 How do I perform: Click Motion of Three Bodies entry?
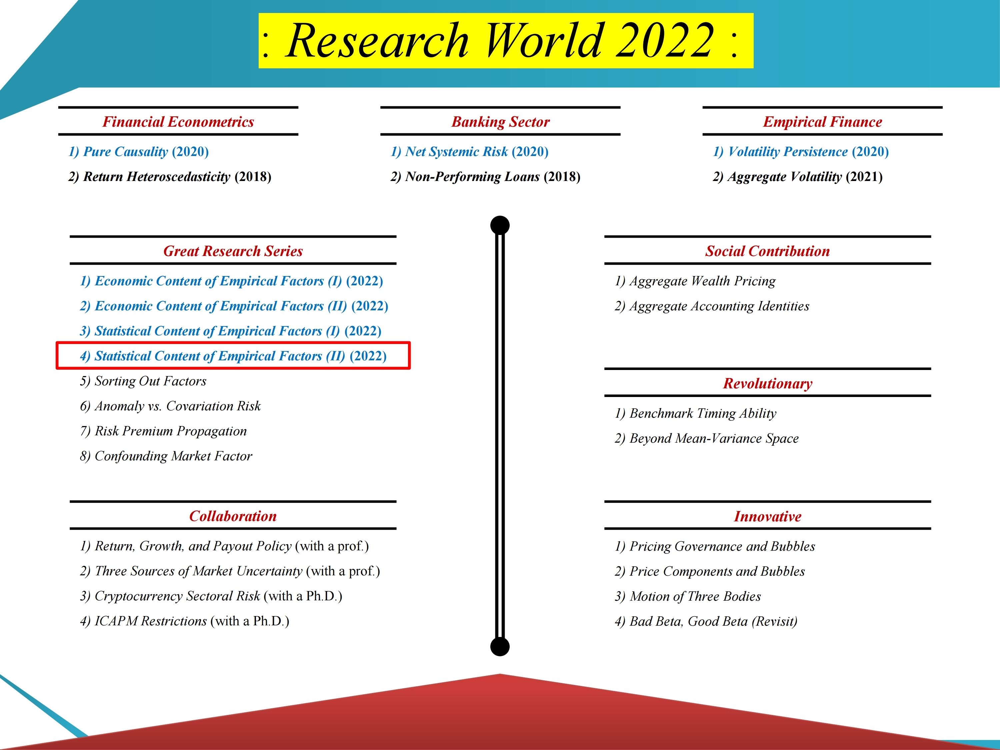coord(688,596)
